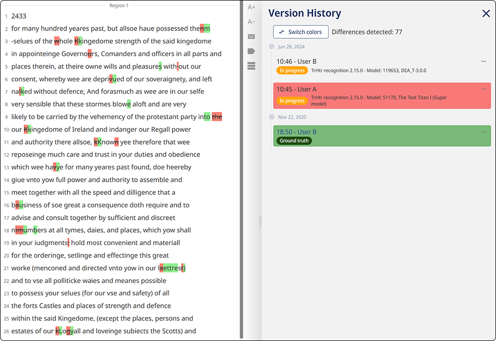Click the panel divider resize handle
The image size is (496, 341).
click(260, 222)
